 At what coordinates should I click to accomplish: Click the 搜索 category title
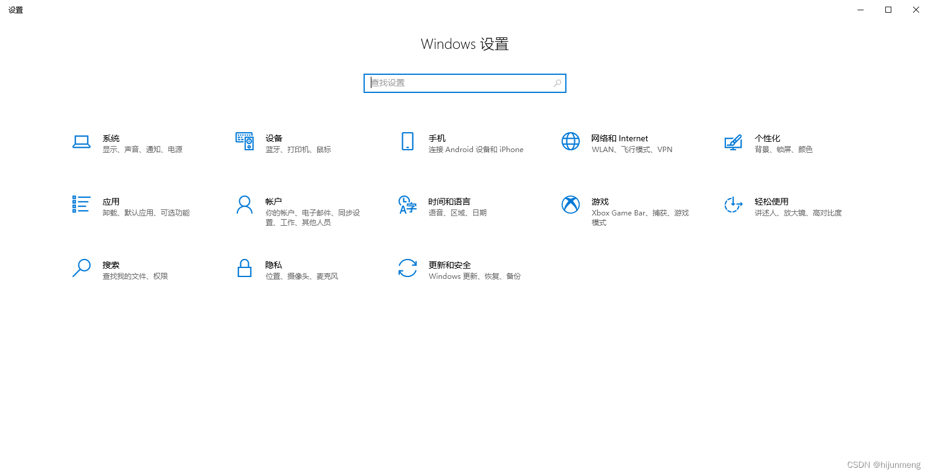pyautogui.click(x=111, y=265)
